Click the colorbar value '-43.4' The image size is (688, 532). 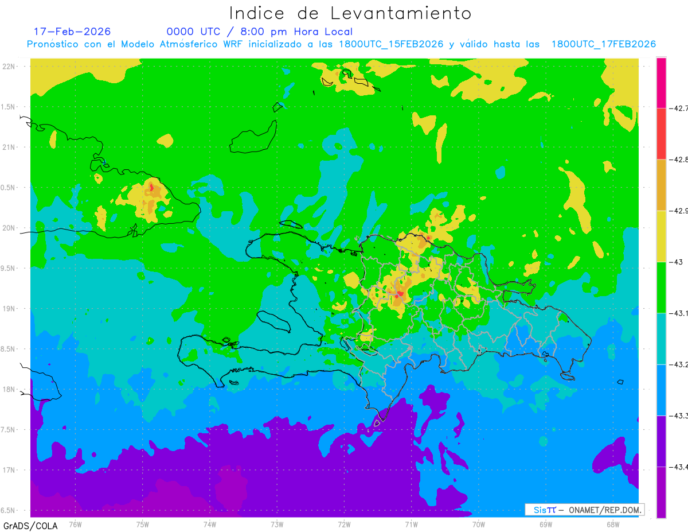678,467
